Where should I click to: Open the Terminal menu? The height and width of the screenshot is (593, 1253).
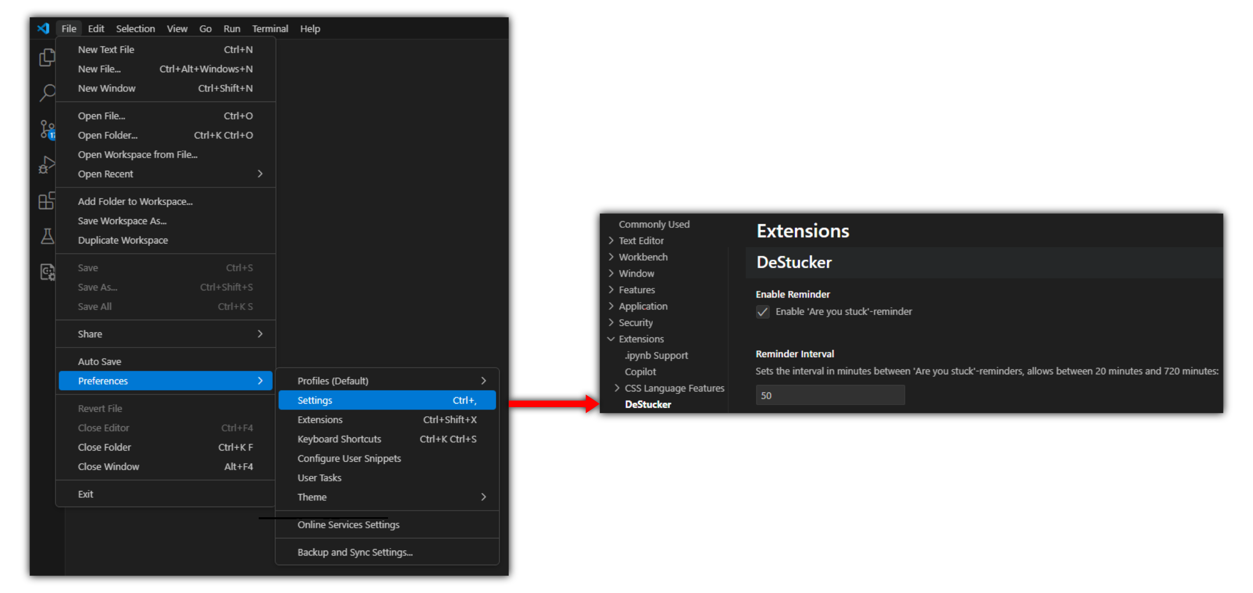(270, 29)
